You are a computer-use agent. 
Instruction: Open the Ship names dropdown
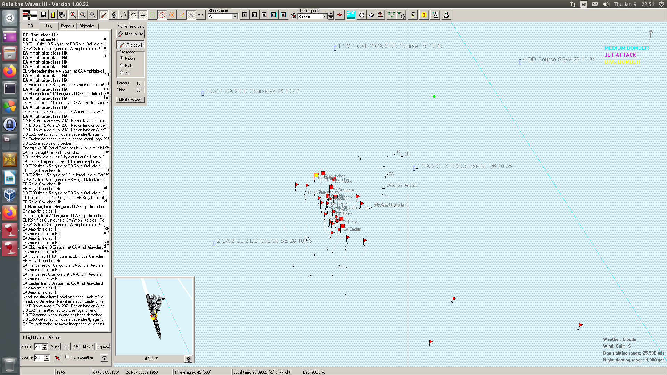(x=235, y=16)
